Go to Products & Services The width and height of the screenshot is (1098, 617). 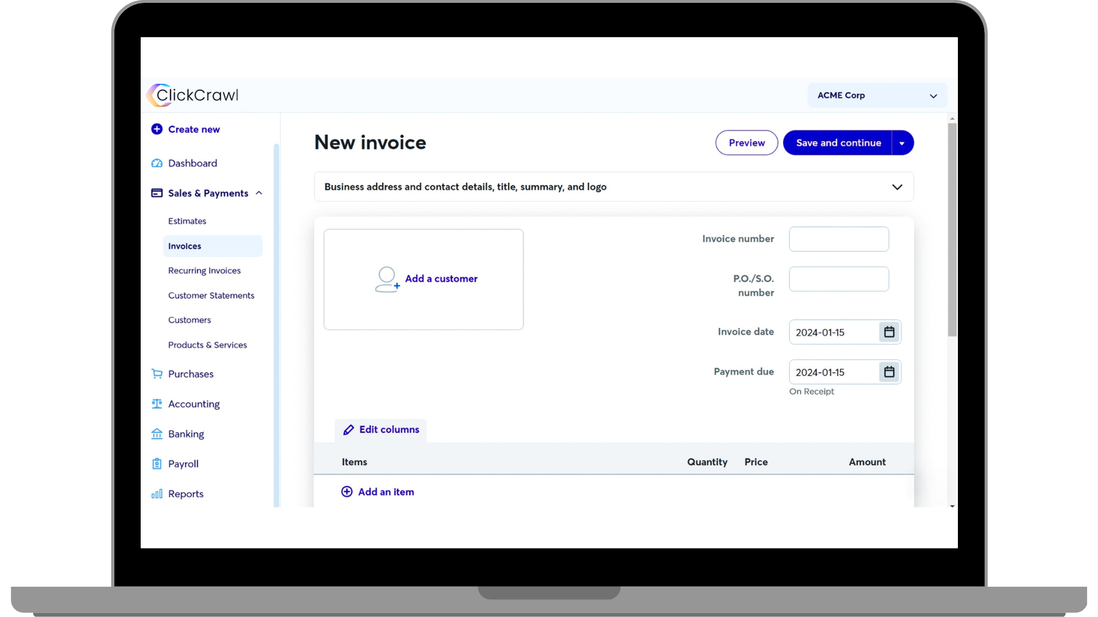[x=208, y=345]
